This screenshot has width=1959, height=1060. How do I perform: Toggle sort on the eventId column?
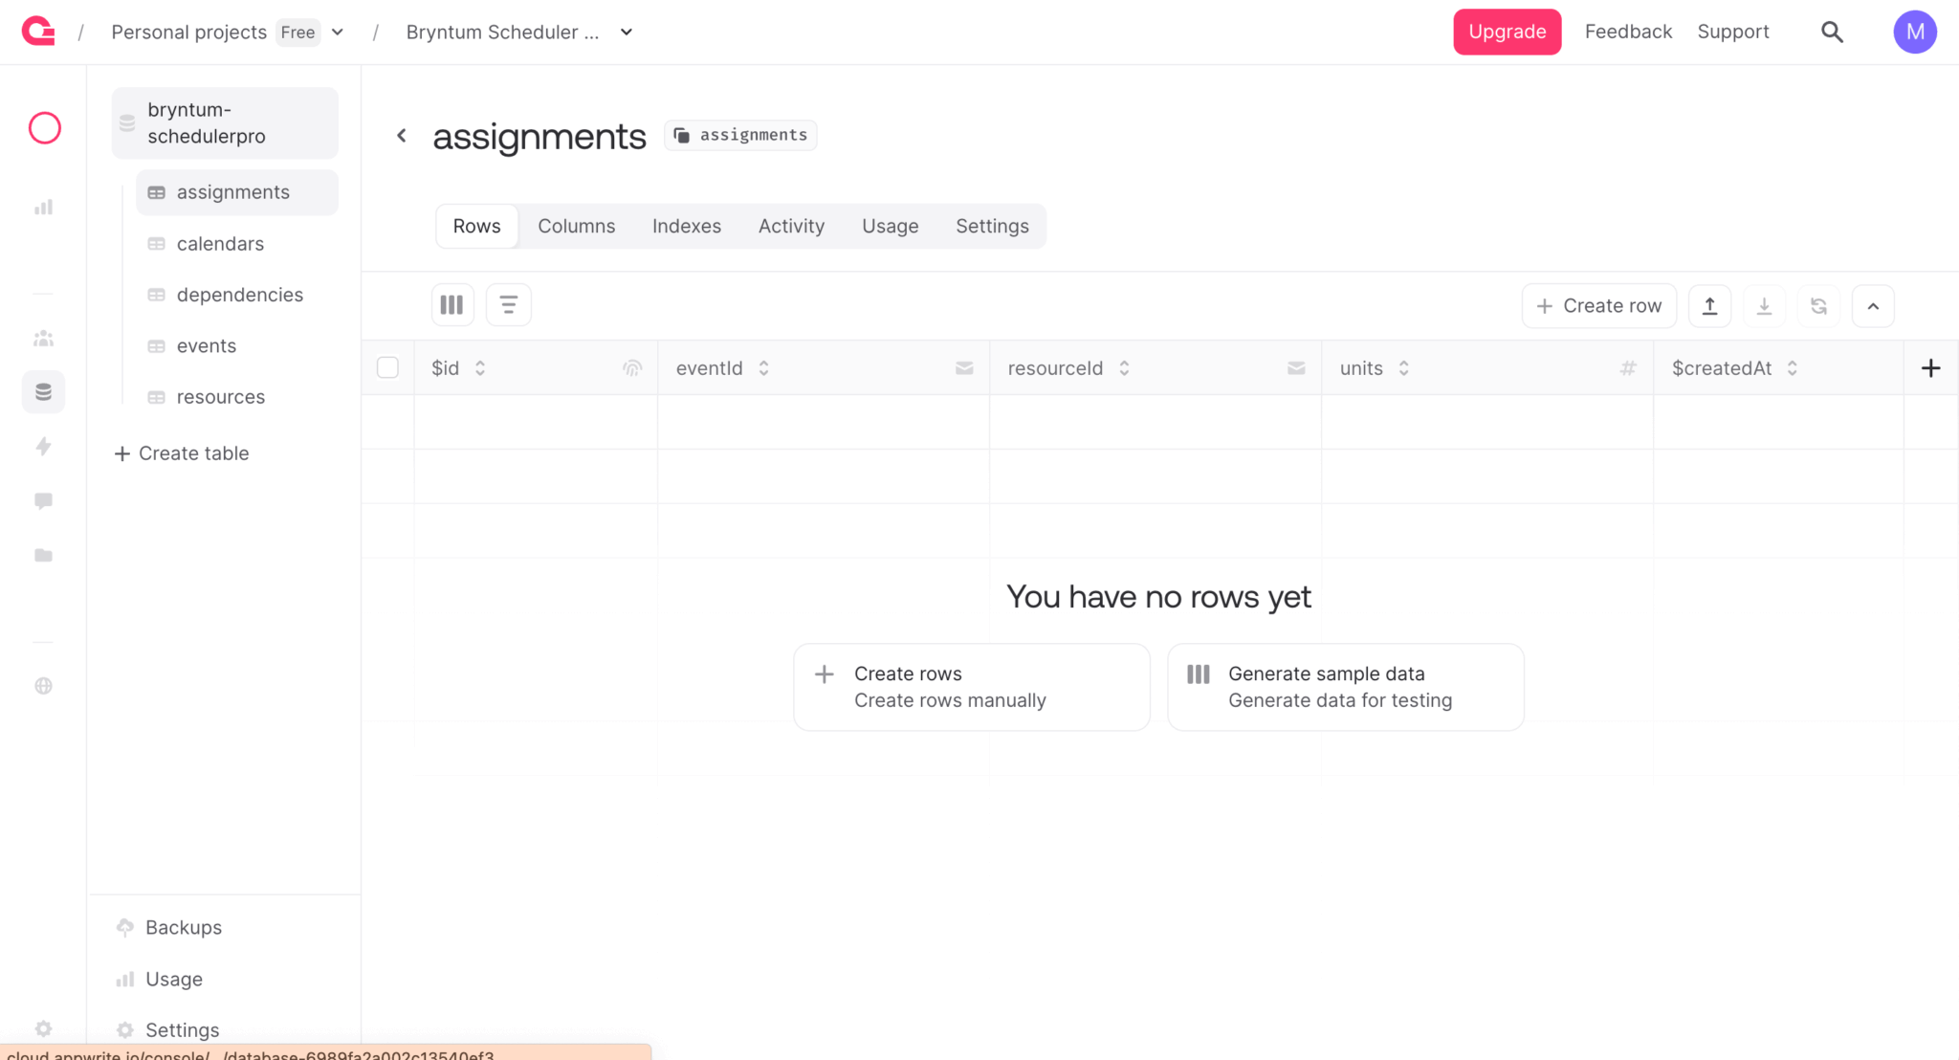[763, 368]
